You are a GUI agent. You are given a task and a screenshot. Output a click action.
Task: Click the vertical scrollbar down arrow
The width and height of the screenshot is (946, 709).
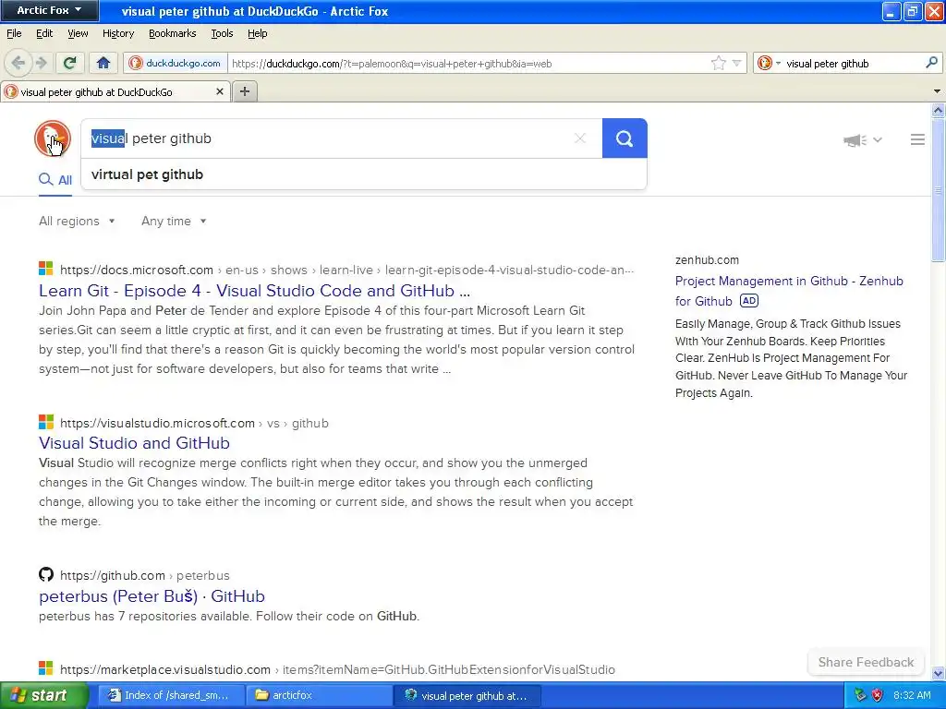tap(938, 673)
